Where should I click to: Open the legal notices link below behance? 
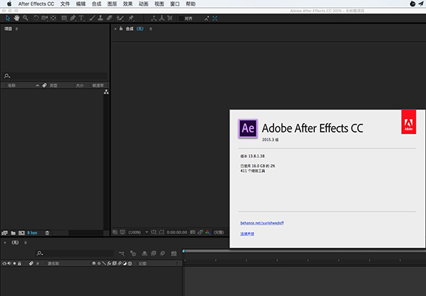point(247,233)
